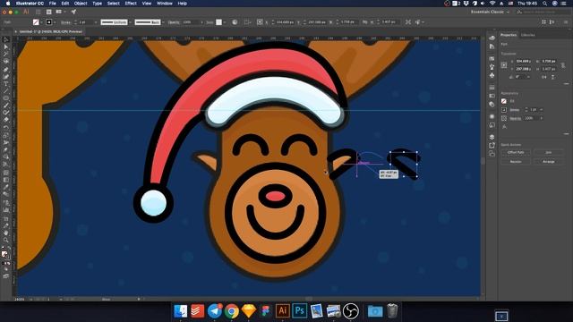Toggle constrain proportions link in Properties panel
573x322 pixels.
pos(563,65)
